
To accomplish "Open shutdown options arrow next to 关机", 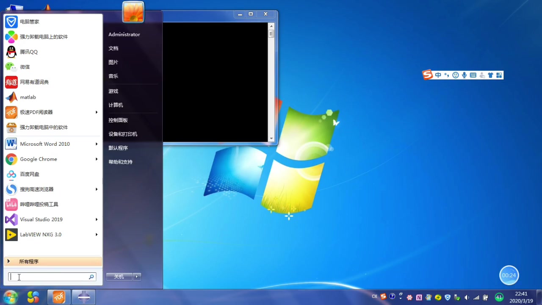I will click(137, 277).
